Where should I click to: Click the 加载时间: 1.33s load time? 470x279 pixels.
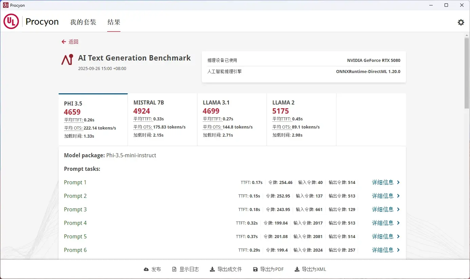(79, 136)
